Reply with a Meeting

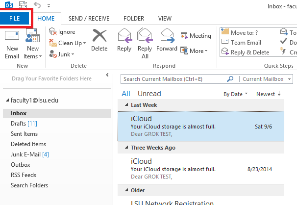pos(196,36)
